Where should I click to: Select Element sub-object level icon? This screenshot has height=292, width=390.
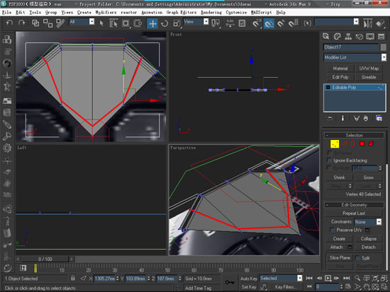tap(371, 144)
